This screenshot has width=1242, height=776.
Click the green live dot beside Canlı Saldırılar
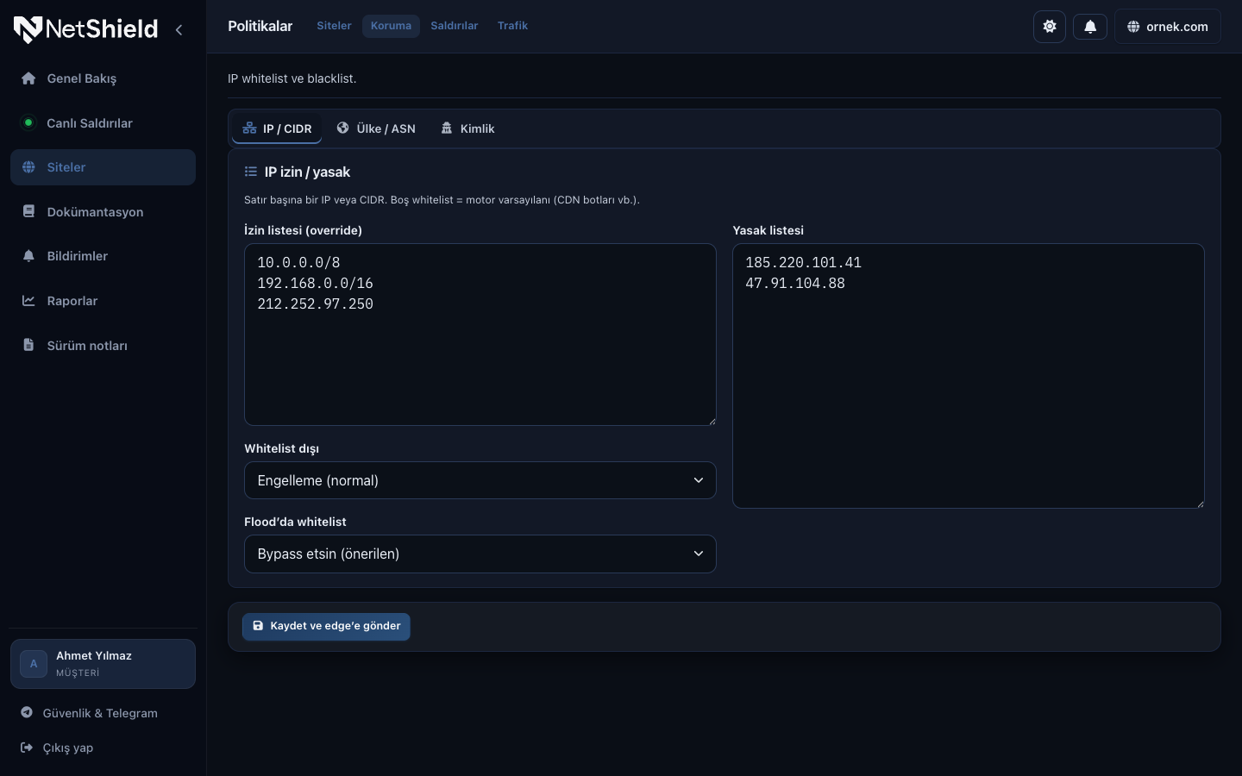tap(28, 122)
